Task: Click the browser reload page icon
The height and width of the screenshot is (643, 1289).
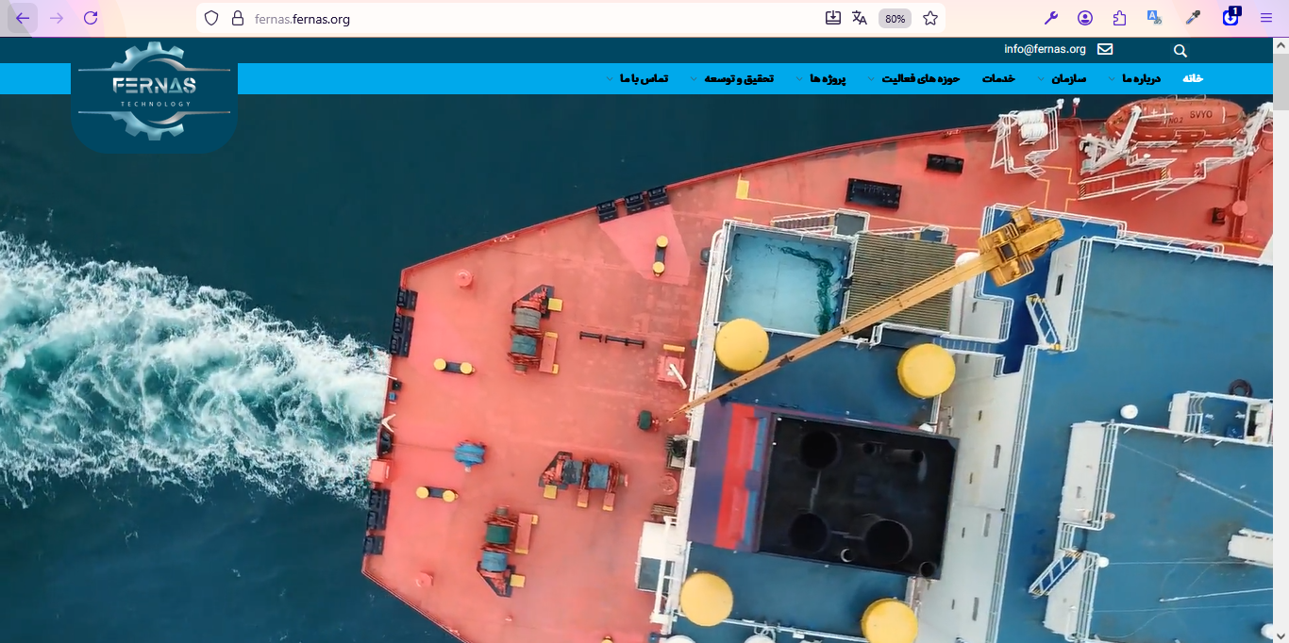Action: pyautogui.click(x=91, y=18)
